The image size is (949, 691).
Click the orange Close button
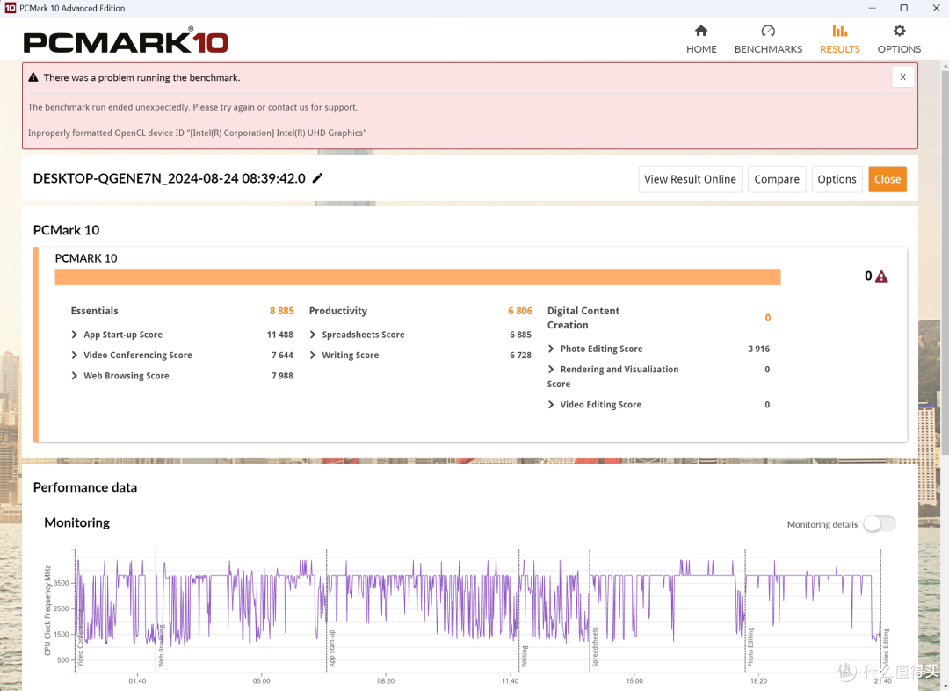[x=887, y=179]
